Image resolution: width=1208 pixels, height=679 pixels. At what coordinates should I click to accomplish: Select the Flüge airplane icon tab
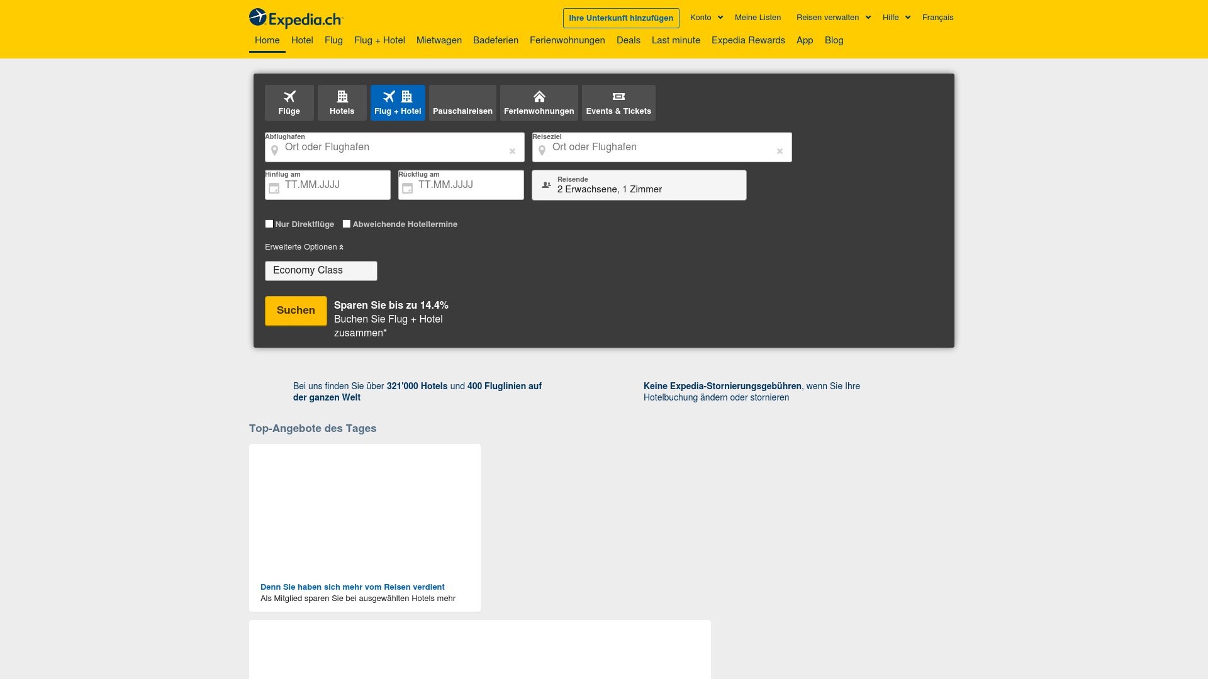(289, 96)
